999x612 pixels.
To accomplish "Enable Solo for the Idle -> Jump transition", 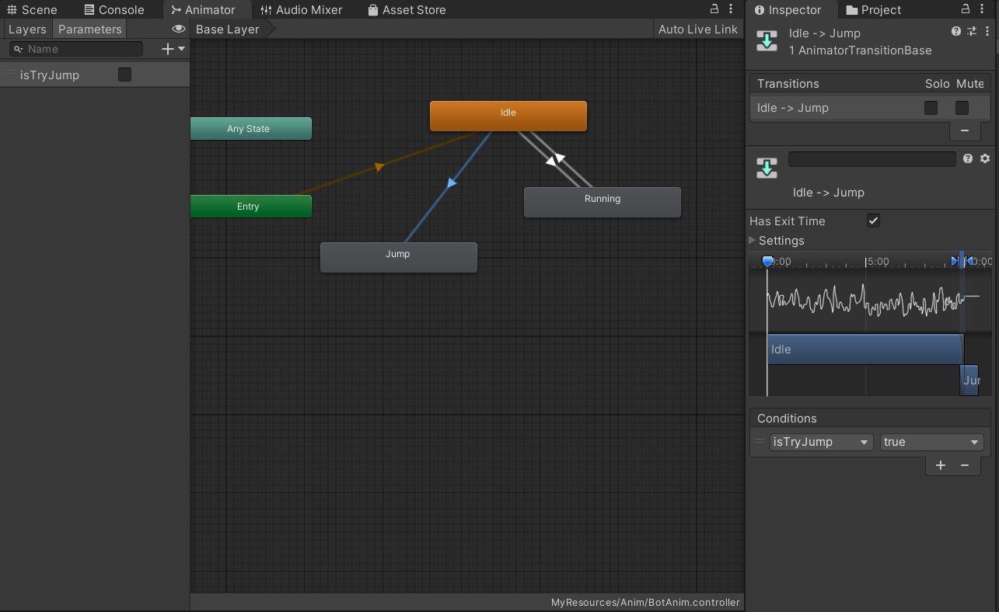I will [931, 108].
